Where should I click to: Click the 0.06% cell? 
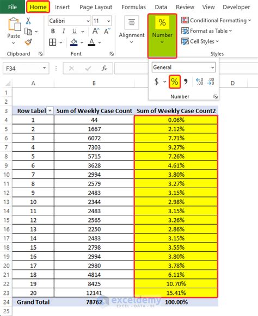coord(176,120)
